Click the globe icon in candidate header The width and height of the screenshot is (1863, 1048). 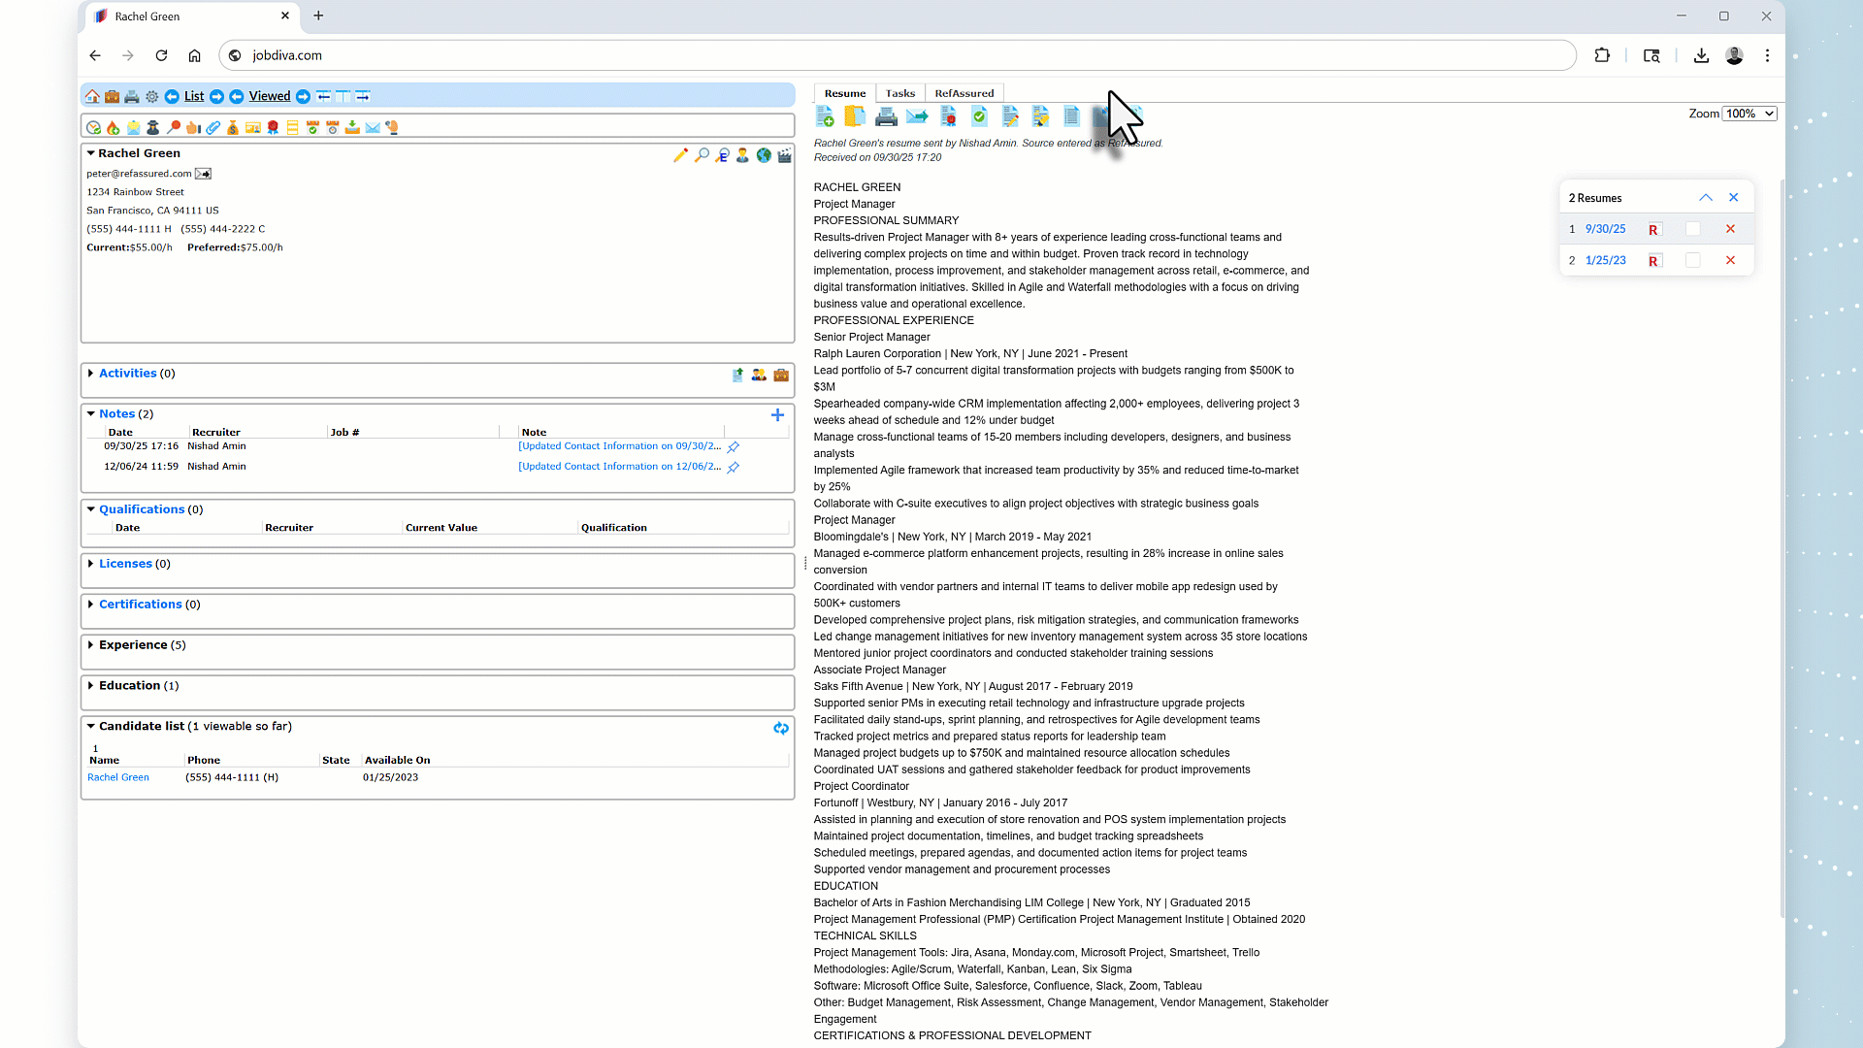[x=764, y=155]
